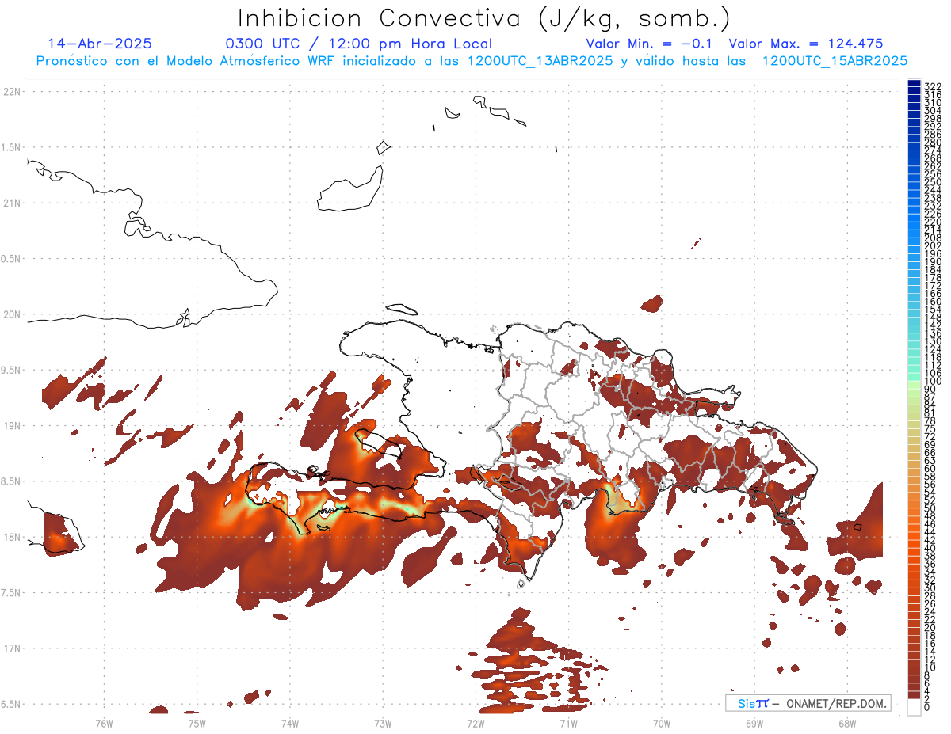Click the "76W" longitude label
Viewport: 951px width, 734px height.
pyautogui.click(x=104, y=723)
